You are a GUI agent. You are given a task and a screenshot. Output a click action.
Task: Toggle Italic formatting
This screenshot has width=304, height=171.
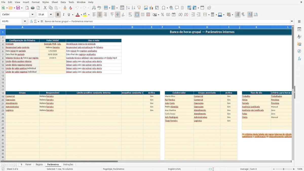[64, 15]
